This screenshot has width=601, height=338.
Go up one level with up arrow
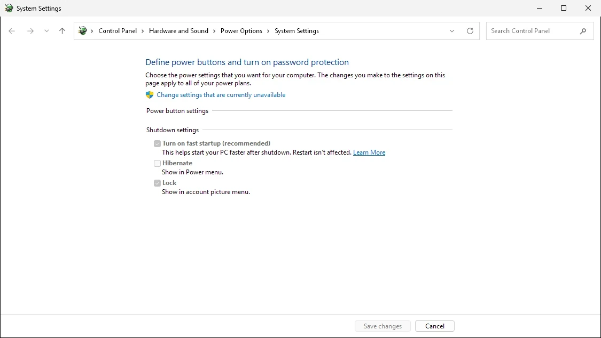pos(62,31)
